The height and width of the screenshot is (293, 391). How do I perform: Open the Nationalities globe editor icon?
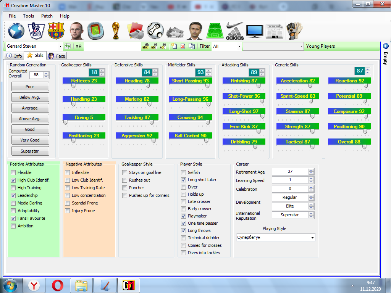click(16, 31)
